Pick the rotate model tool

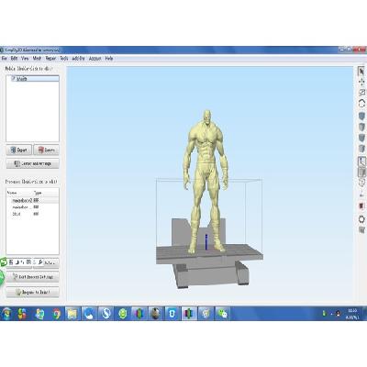[361, 104]
